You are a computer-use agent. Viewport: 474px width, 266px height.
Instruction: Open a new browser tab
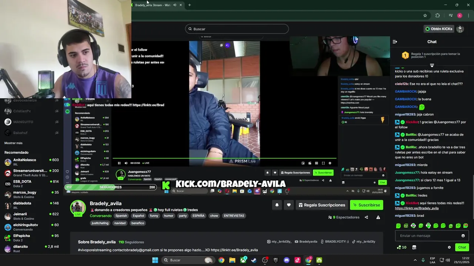(x=190, y=5)
